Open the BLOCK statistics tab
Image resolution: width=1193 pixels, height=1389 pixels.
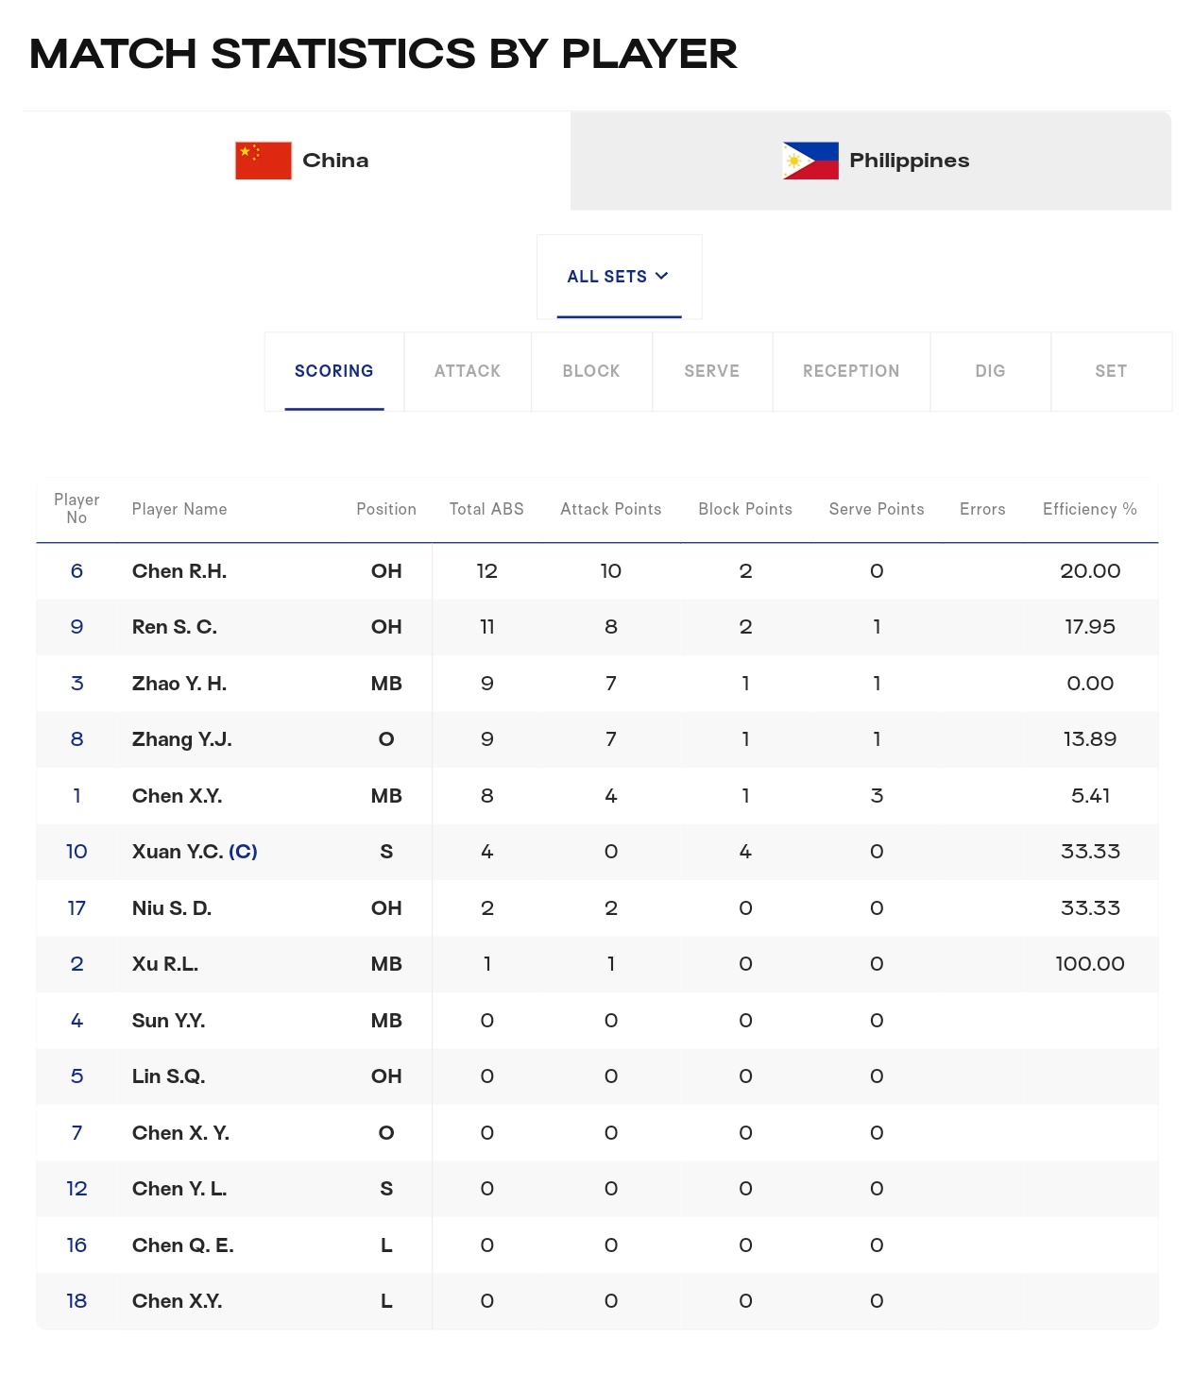coord(591,371)
